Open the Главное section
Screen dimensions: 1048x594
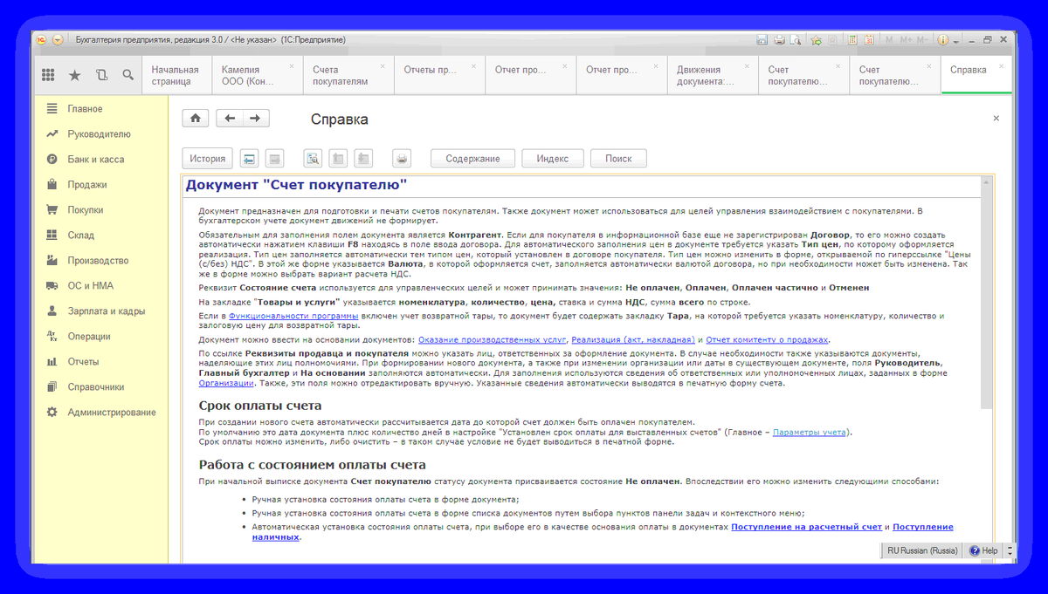[85, 109]
